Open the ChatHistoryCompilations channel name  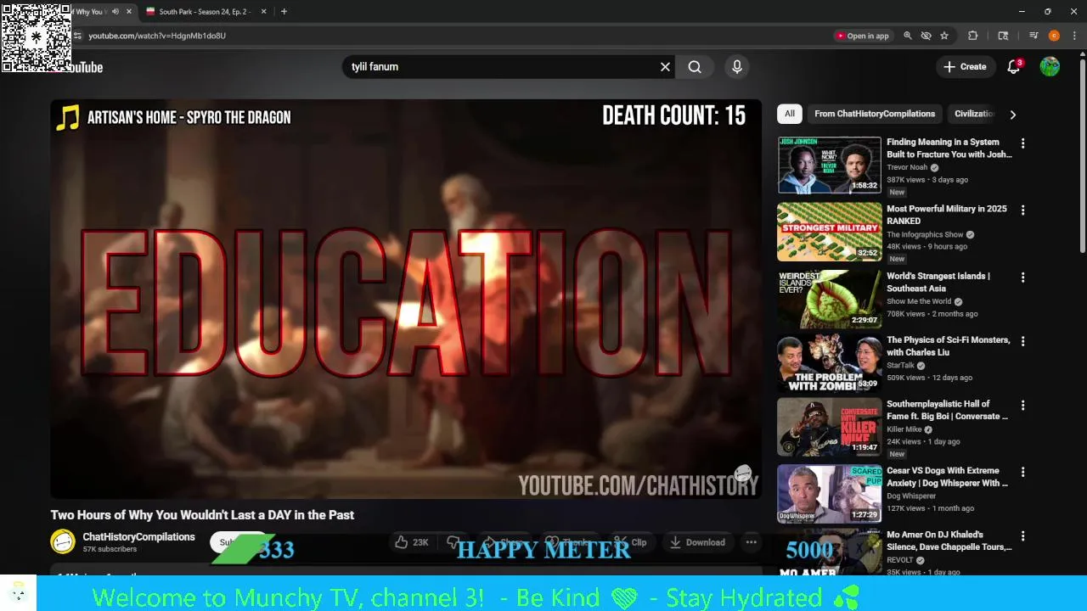tap(138, 537)
